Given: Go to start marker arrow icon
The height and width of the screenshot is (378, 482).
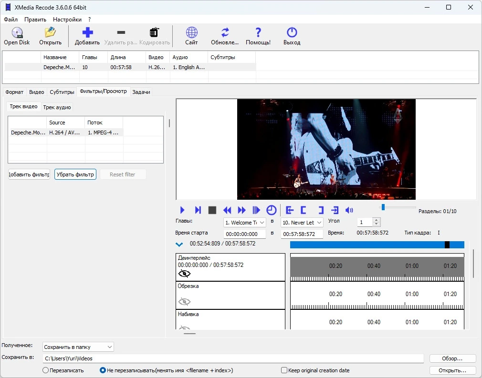Looking at the screenshot, I should [290, 210].
